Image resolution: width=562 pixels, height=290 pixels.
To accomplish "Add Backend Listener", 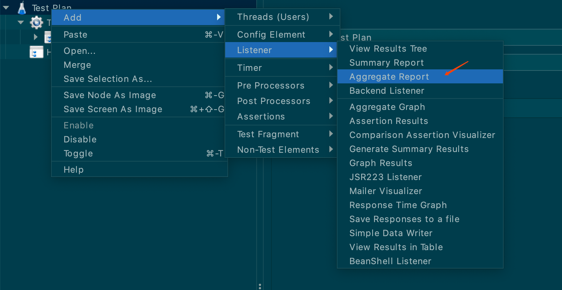I will pos(420,91).
